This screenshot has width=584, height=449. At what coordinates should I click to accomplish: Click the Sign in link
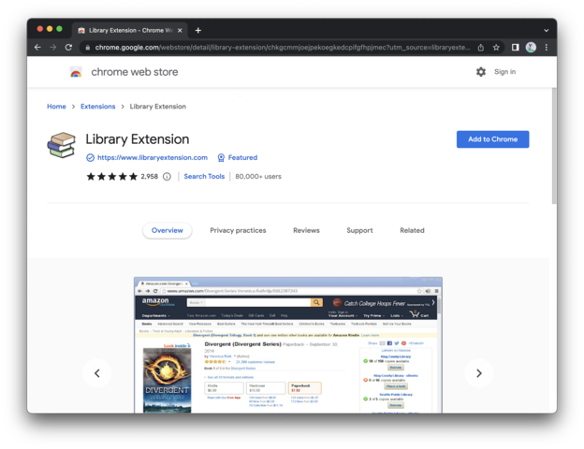pos(504,72)
